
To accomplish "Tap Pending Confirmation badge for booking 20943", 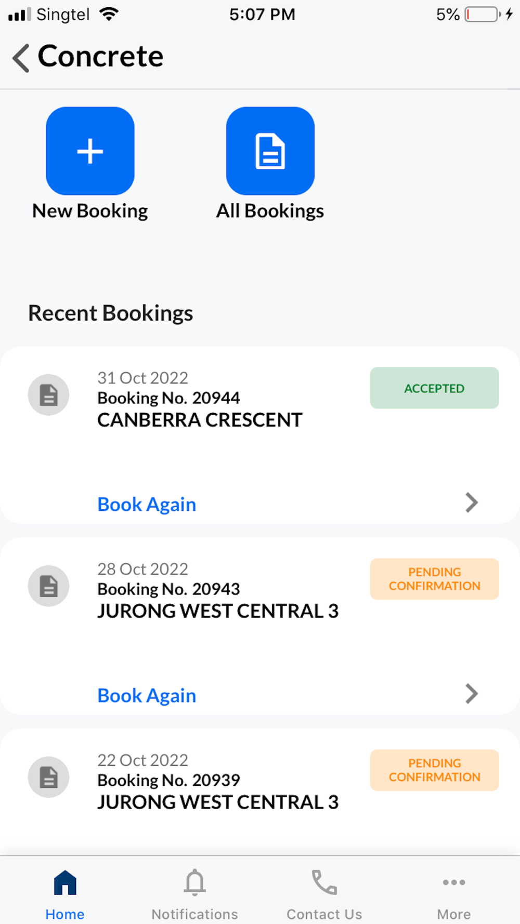I will click(x=434, y=579).
